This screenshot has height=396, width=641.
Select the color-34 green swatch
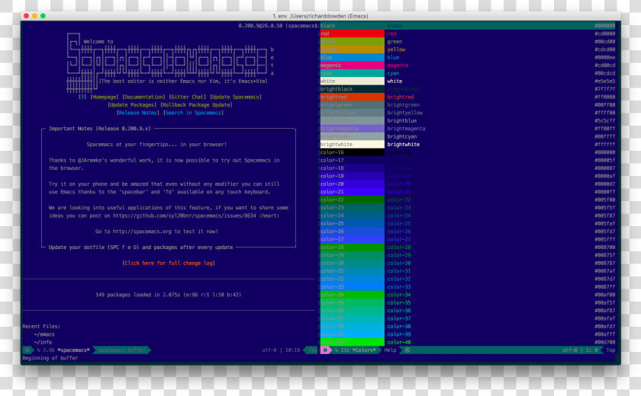(352, 295)
